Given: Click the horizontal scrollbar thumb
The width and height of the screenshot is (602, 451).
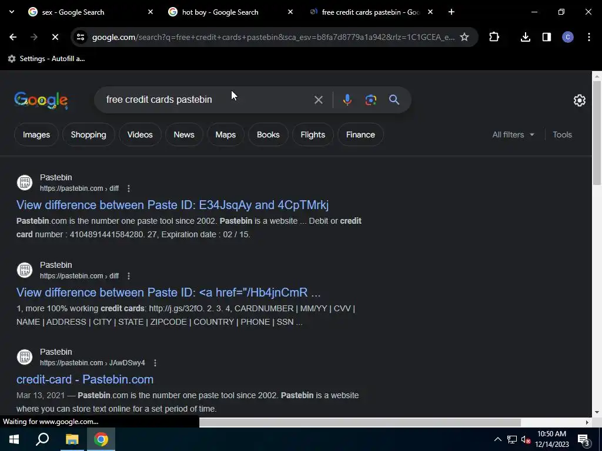Looking at the screenshot, I should tap(360, 422).
